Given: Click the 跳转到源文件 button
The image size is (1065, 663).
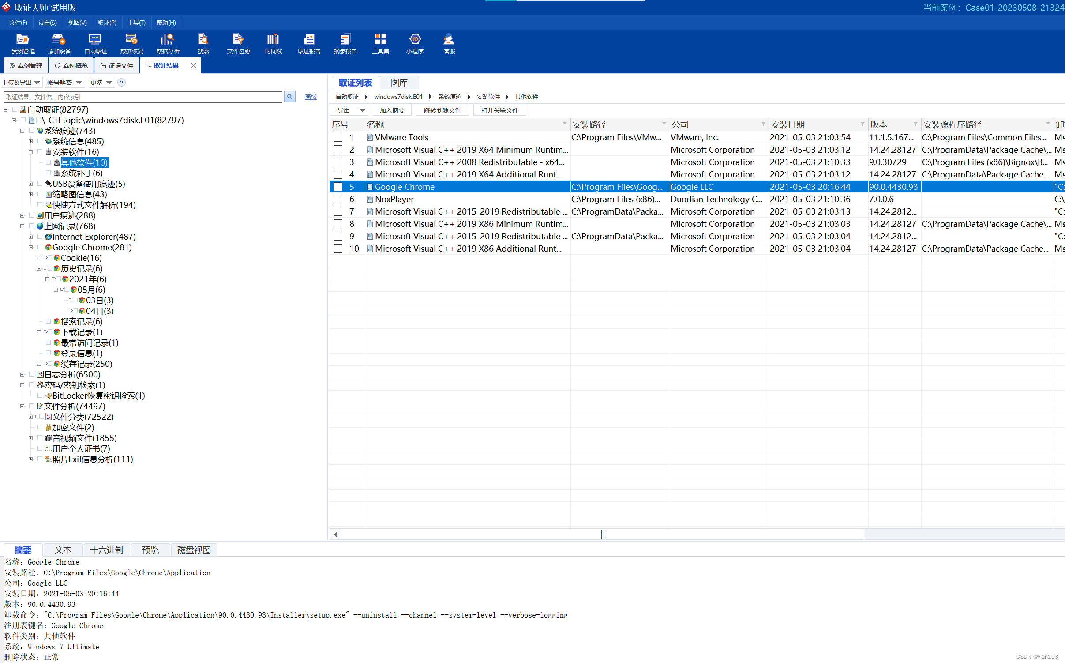Looking at the screenshot, I should pyautogui.click(x=442, y=110).
